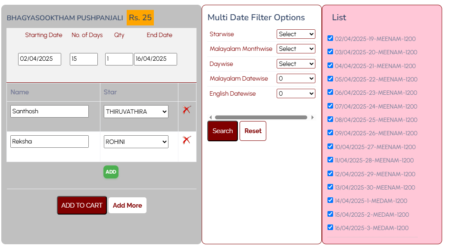
Task: Click the Starting Date input field
Action: tap(40, 59)
